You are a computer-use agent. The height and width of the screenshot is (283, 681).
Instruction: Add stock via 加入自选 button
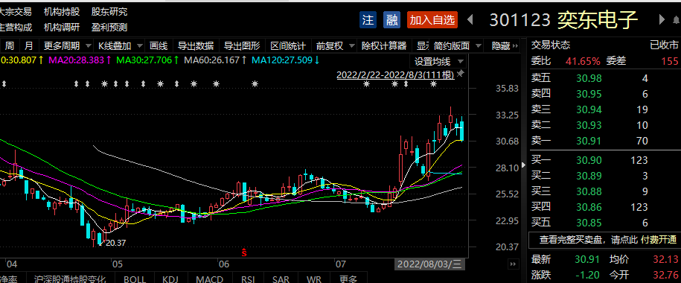coord(432,20)
